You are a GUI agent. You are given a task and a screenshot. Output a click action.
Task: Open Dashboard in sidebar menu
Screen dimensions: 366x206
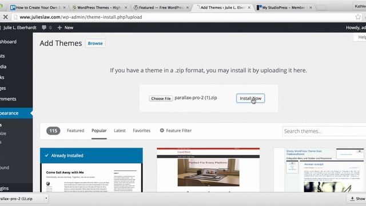tap(8, 42)
